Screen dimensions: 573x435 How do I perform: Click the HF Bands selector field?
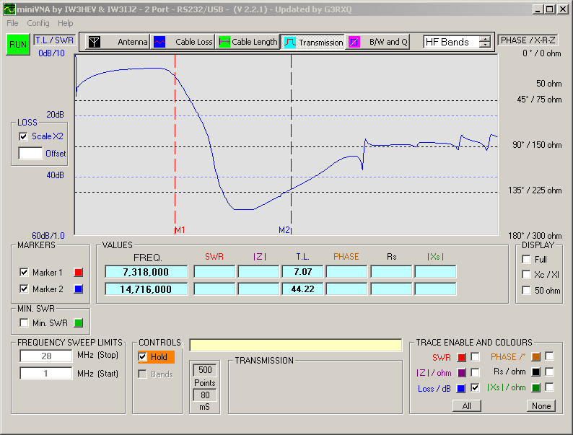click(451, 42)
